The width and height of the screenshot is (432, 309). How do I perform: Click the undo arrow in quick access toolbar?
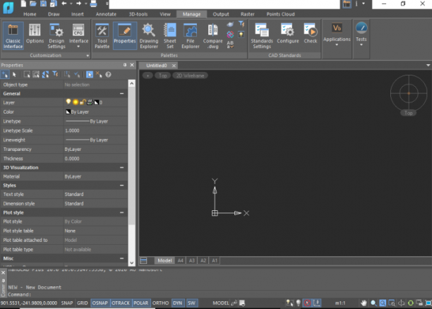[64, 4]
